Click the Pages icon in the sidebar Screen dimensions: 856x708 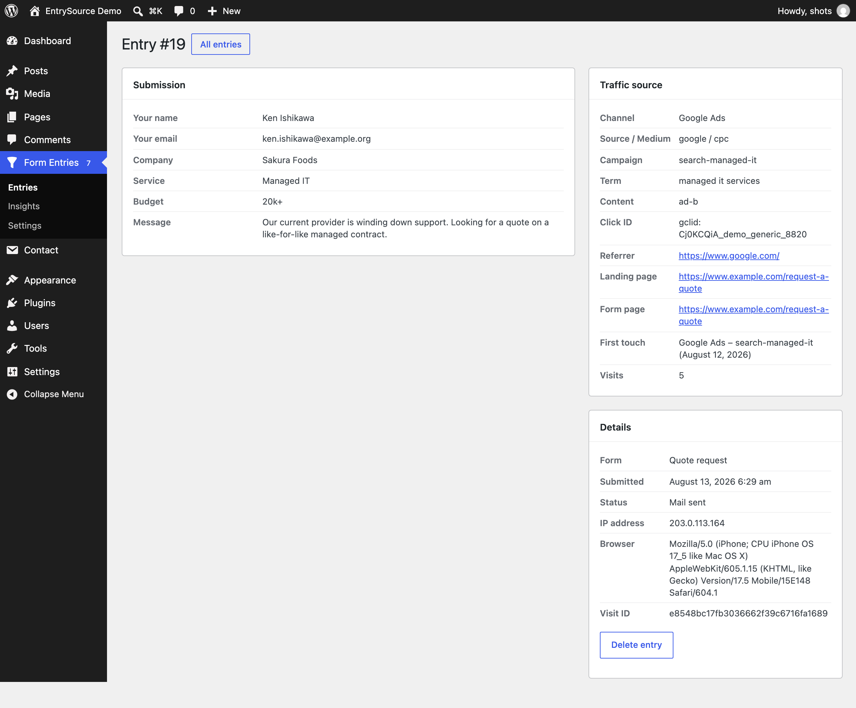12,117
